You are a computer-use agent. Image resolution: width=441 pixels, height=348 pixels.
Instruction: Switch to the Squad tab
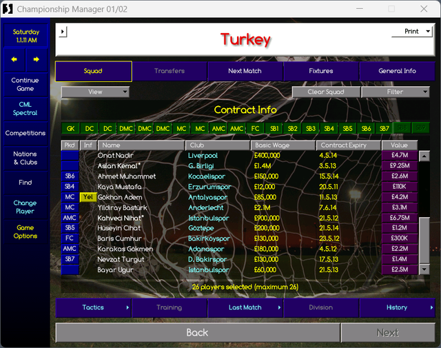94,71
